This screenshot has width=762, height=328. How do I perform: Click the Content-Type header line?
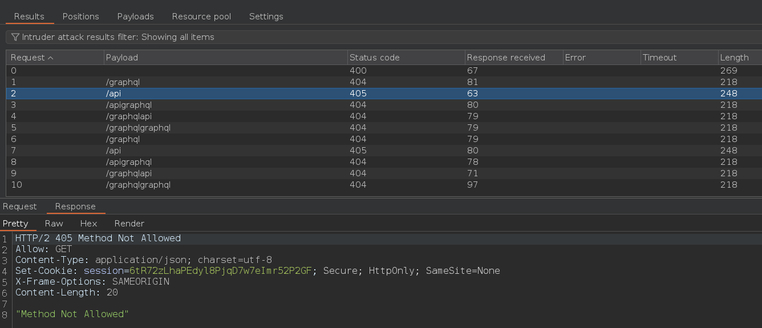[x=144, y=260]
